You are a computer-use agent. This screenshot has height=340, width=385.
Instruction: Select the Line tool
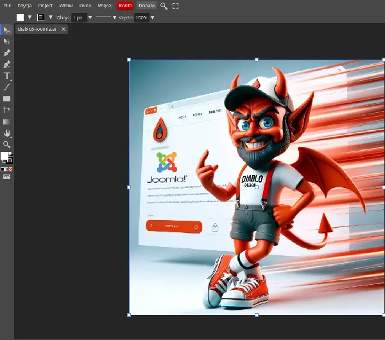click(6, 87)
